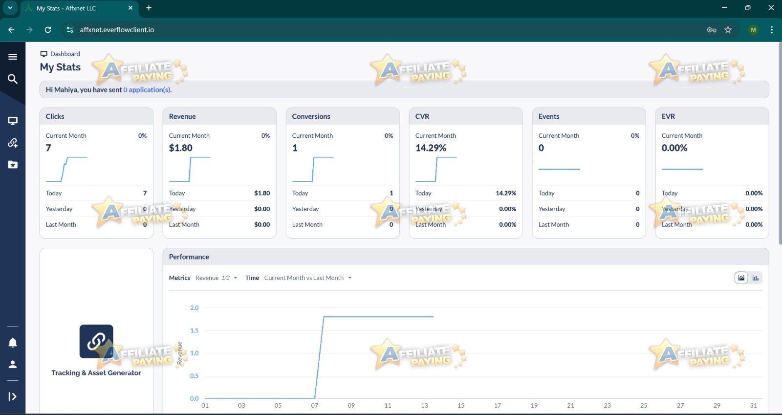
Task: Click the page vertical scrollbar
Action: pyautogui.click(x=780, y=143)
